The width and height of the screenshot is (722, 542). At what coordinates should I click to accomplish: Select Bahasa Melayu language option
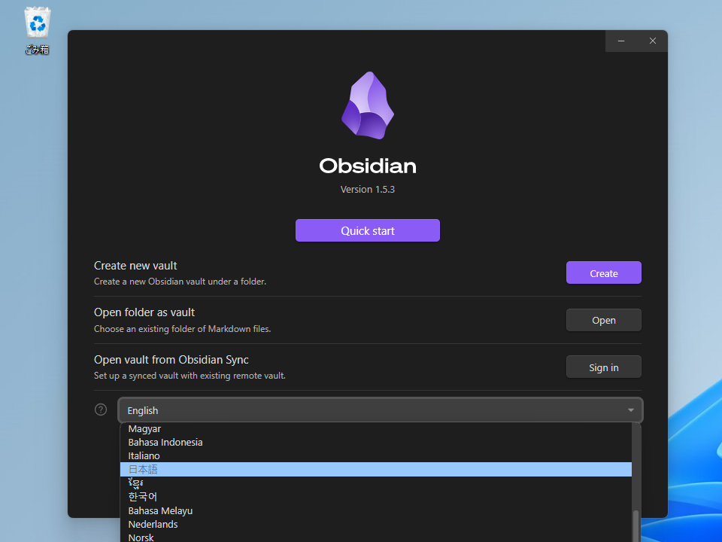[160, 510]
